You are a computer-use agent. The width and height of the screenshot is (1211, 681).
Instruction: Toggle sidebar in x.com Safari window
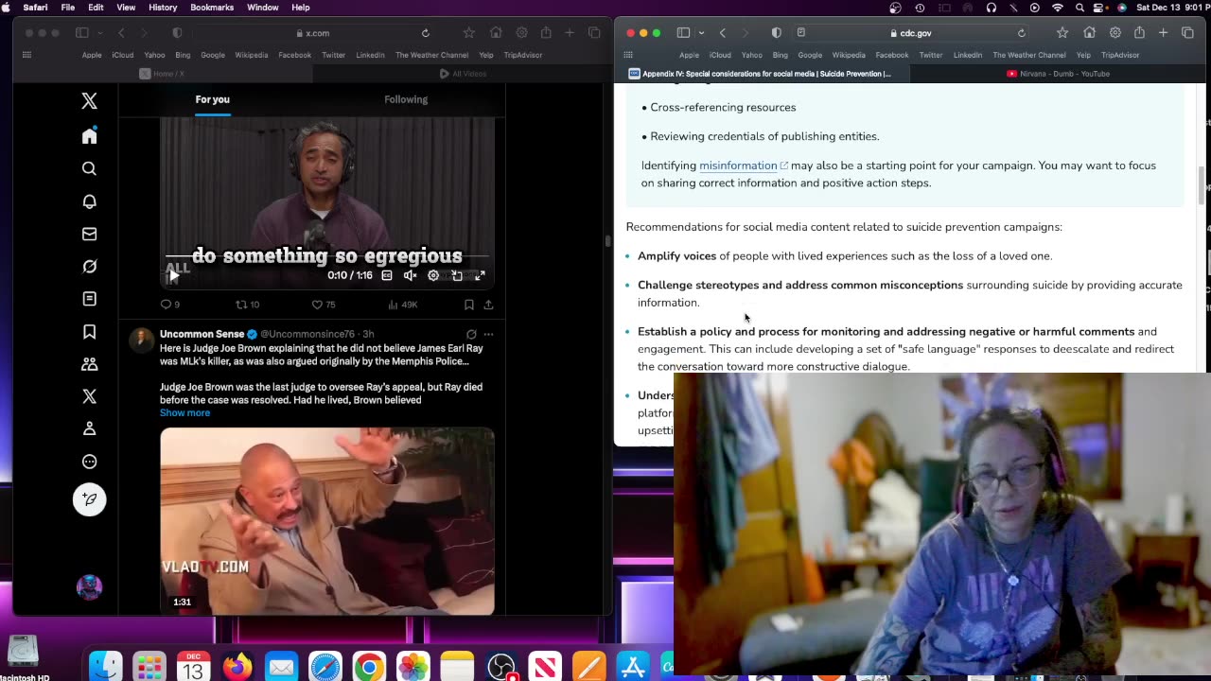tap(81, 33)
